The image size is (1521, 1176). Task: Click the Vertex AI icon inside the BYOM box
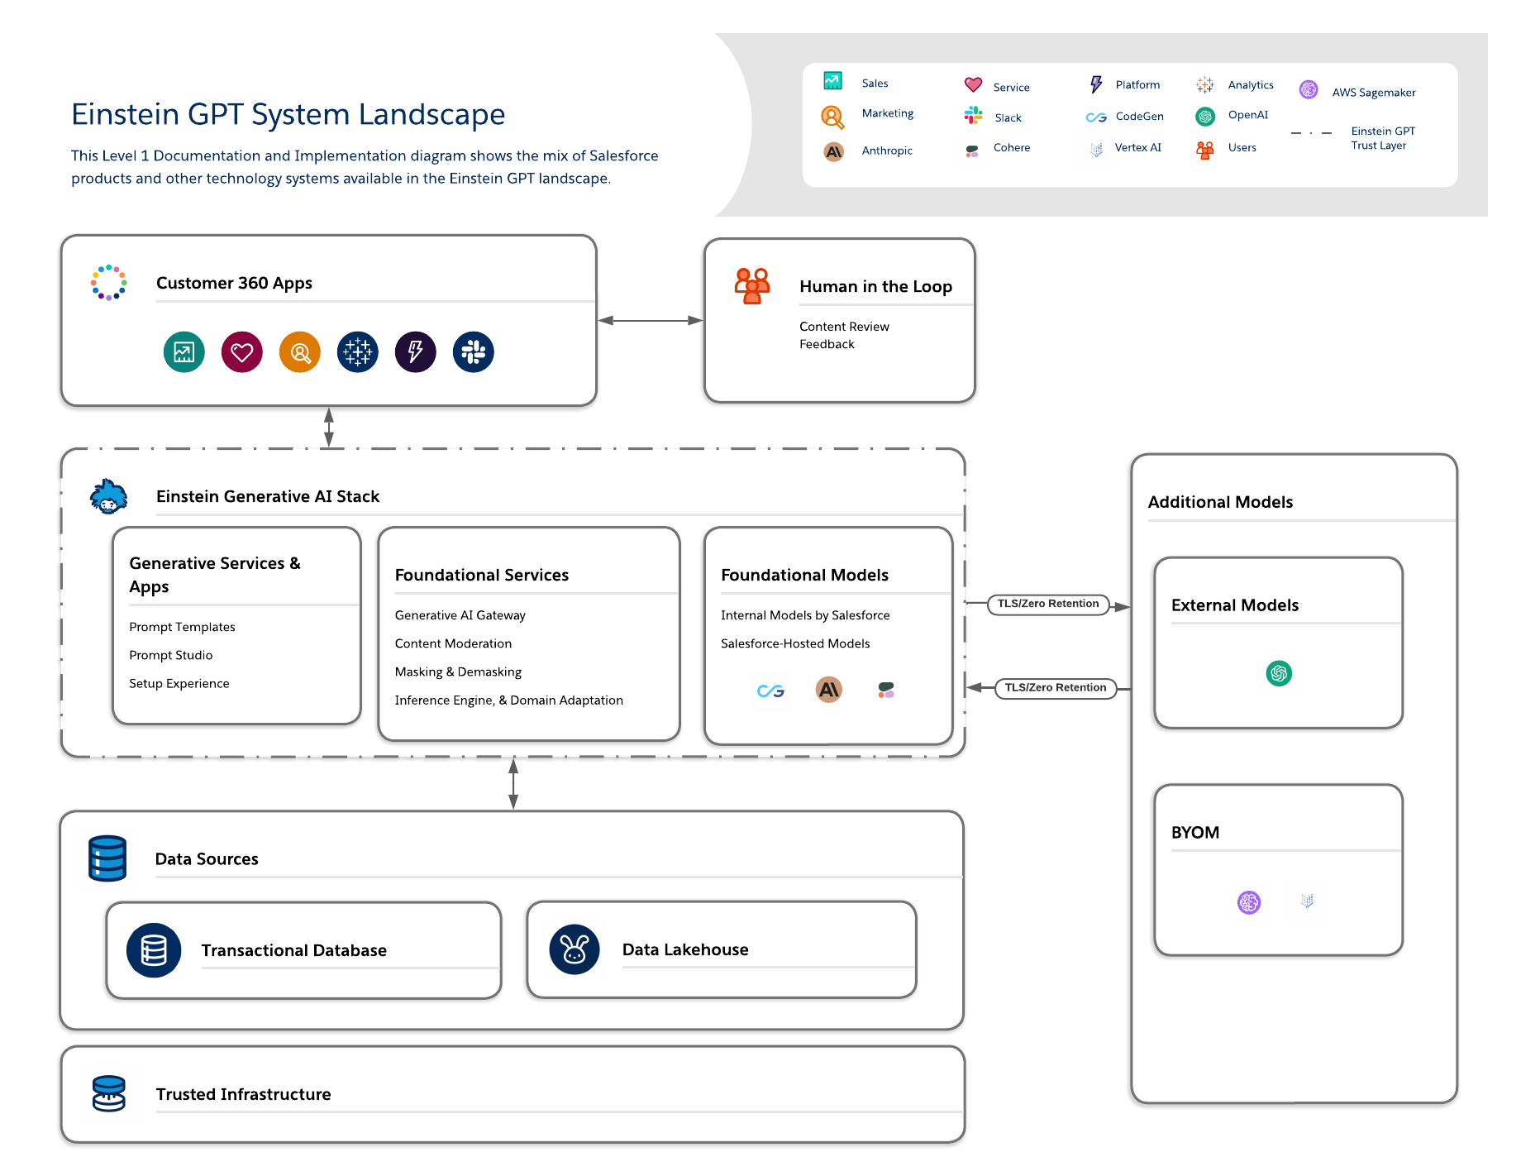tap(1307, 902)
